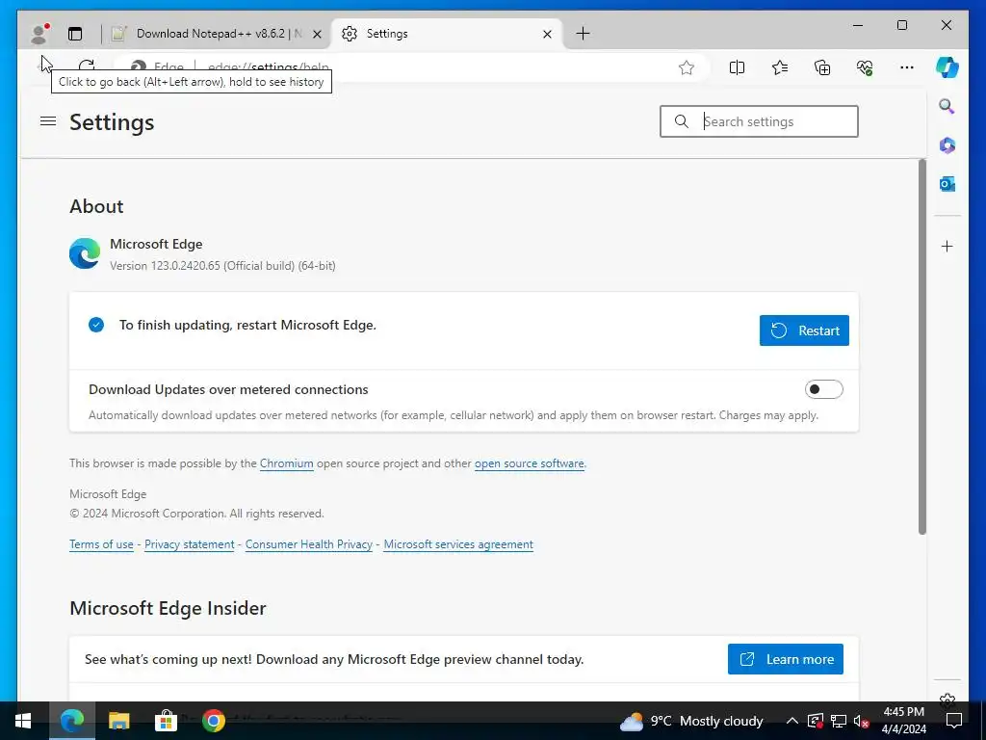Image resolution: width=986 pixels, height=740 pixels.
Task: Show hidden tray icons chevron
Action: pos(792,721)
